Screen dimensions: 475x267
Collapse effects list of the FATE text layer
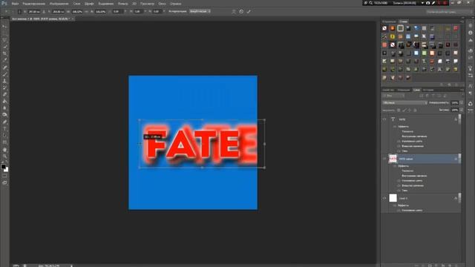(456, 119)
